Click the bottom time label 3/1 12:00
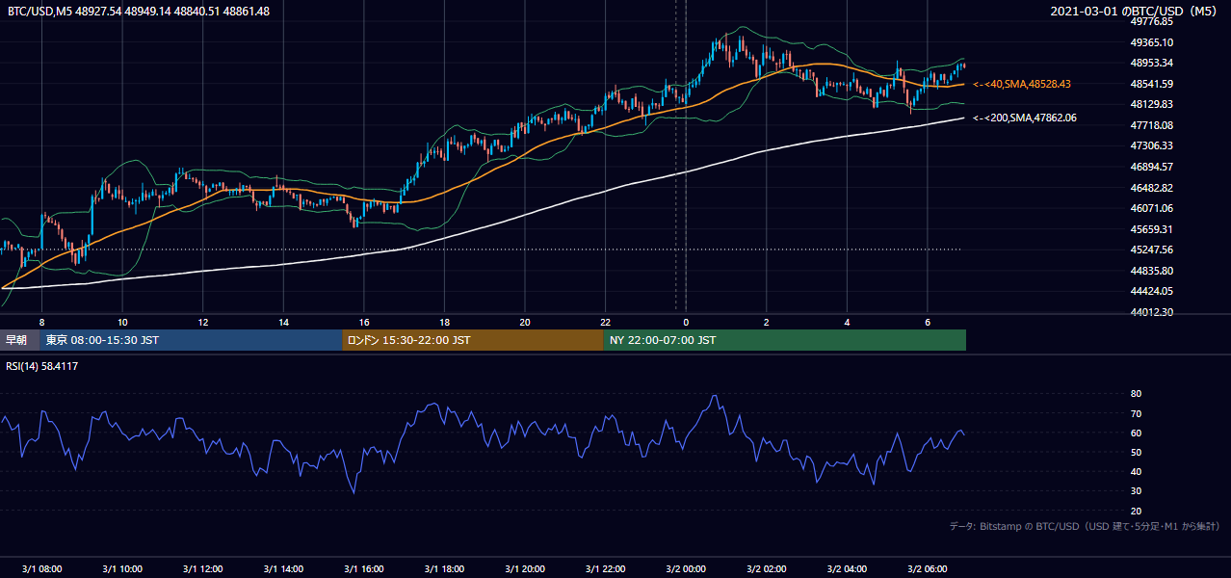 click(203, 569)
